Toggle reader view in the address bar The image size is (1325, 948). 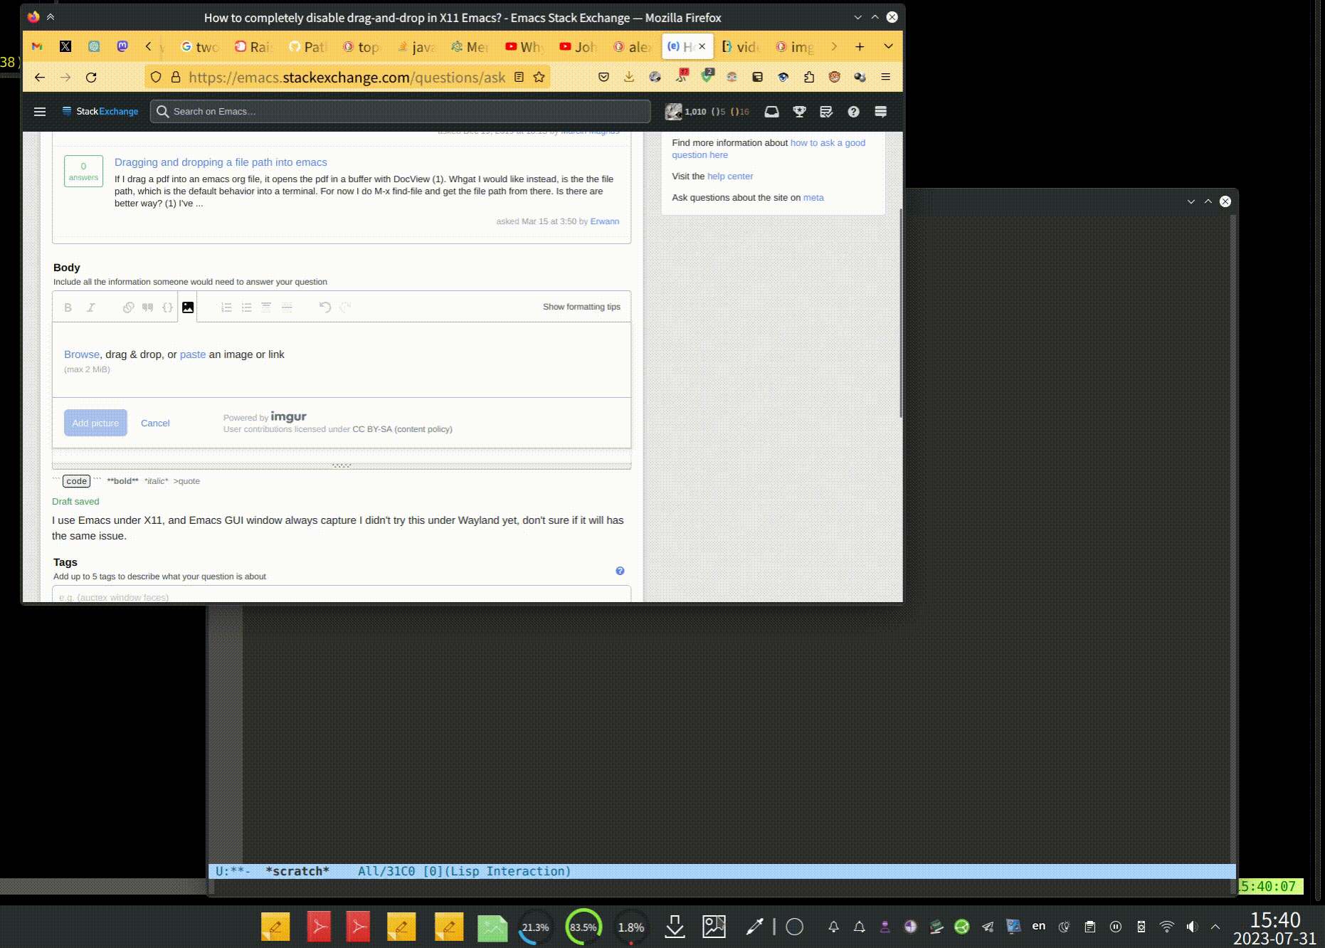click(519, 77)
